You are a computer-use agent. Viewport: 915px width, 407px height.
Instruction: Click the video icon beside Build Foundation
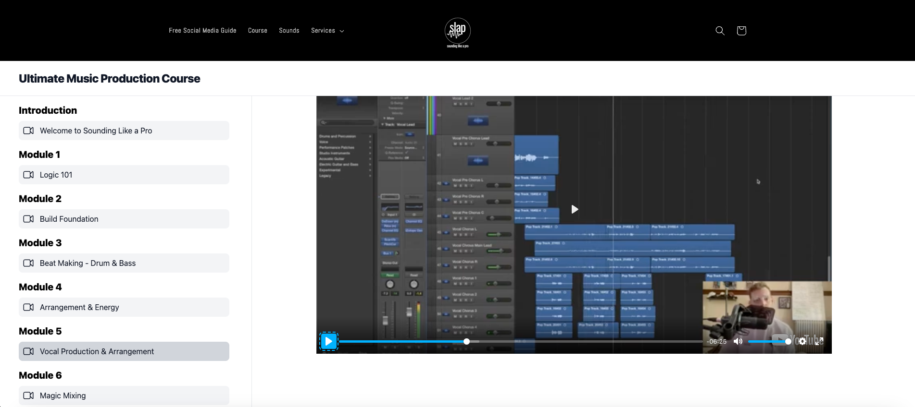[29, 219]
